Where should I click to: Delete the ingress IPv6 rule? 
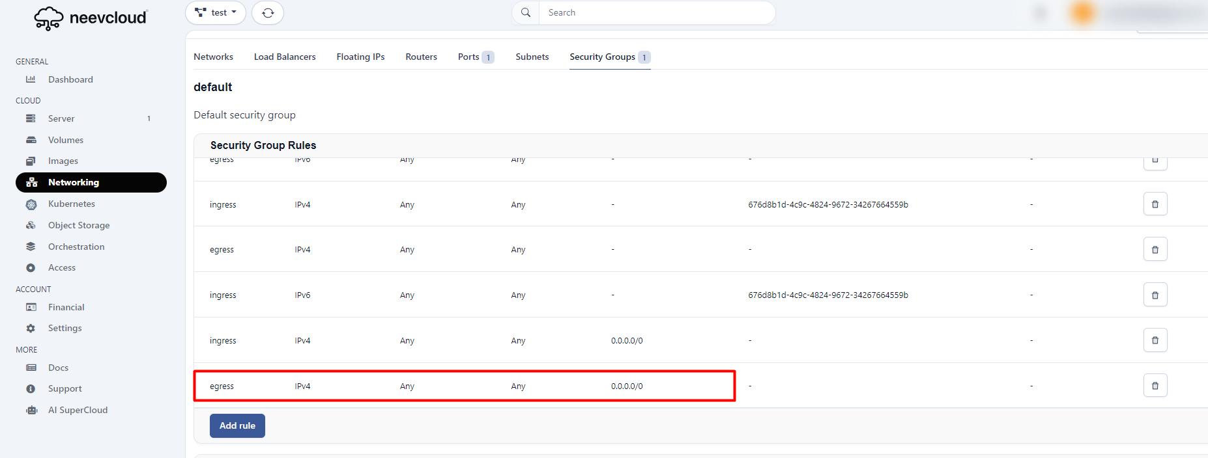(1155, 295)
